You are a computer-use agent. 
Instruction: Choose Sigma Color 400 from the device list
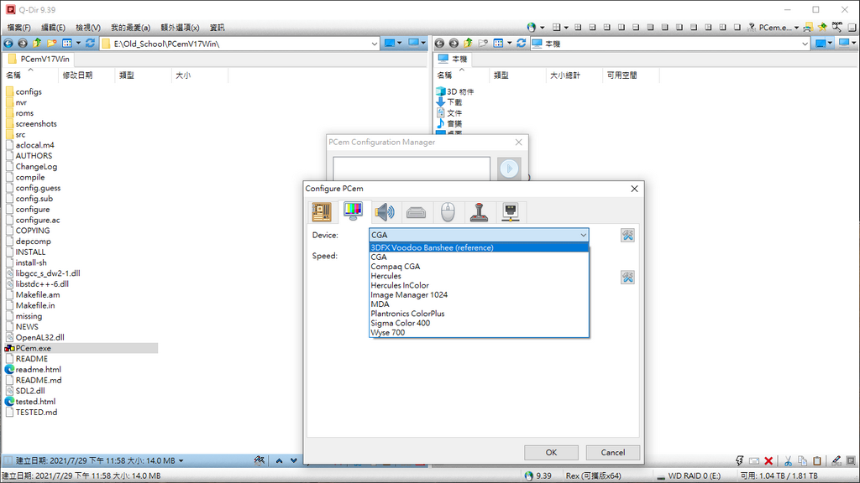click(x=479, y=323)
